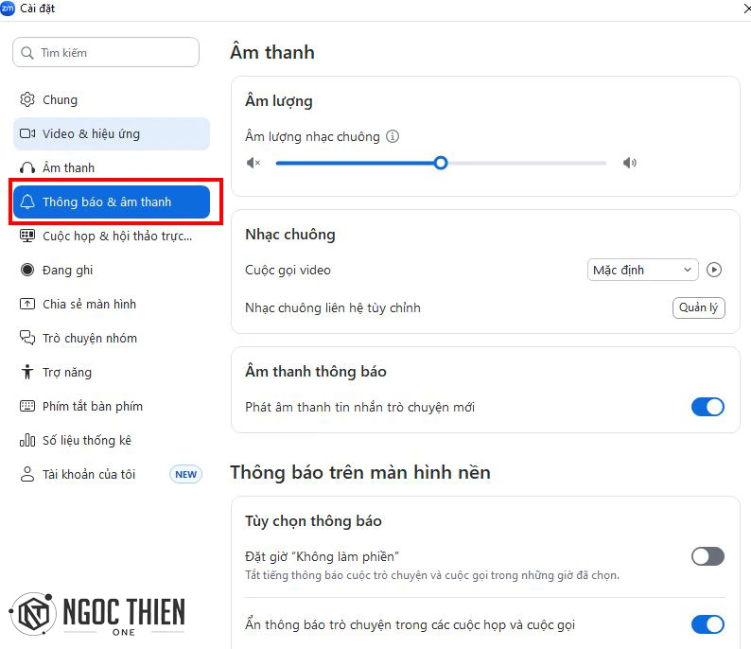Click the bar chart icon beside Số liệu thống kê
The height and width of the screenshot is (649, 751).
27,440
